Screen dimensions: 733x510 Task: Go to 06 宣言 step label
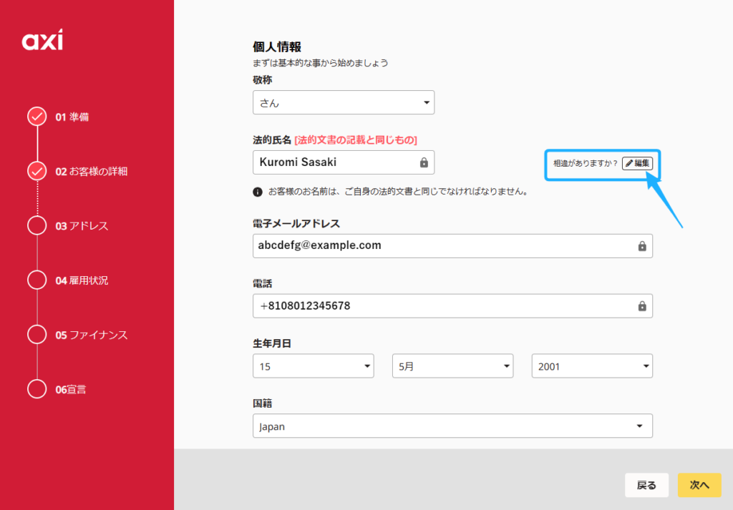click(76, 389)
